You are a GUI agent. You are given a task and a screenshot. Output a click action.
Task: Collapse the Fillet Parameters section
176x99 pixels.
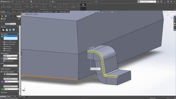pyautogui.click(x=18, y=54)
